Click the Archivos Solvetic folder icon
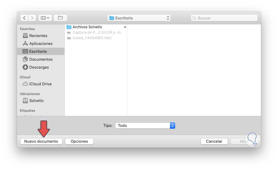This screenshot has height=170, width=278. point(69,27)
